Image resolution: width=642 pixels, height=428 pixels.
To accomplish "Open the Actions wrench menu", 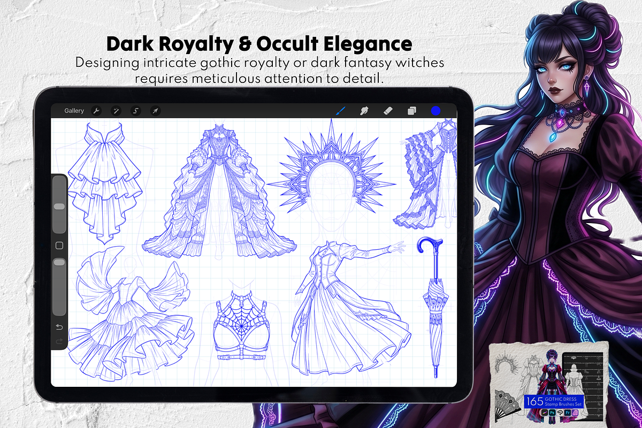I will (x=96, y=111).
